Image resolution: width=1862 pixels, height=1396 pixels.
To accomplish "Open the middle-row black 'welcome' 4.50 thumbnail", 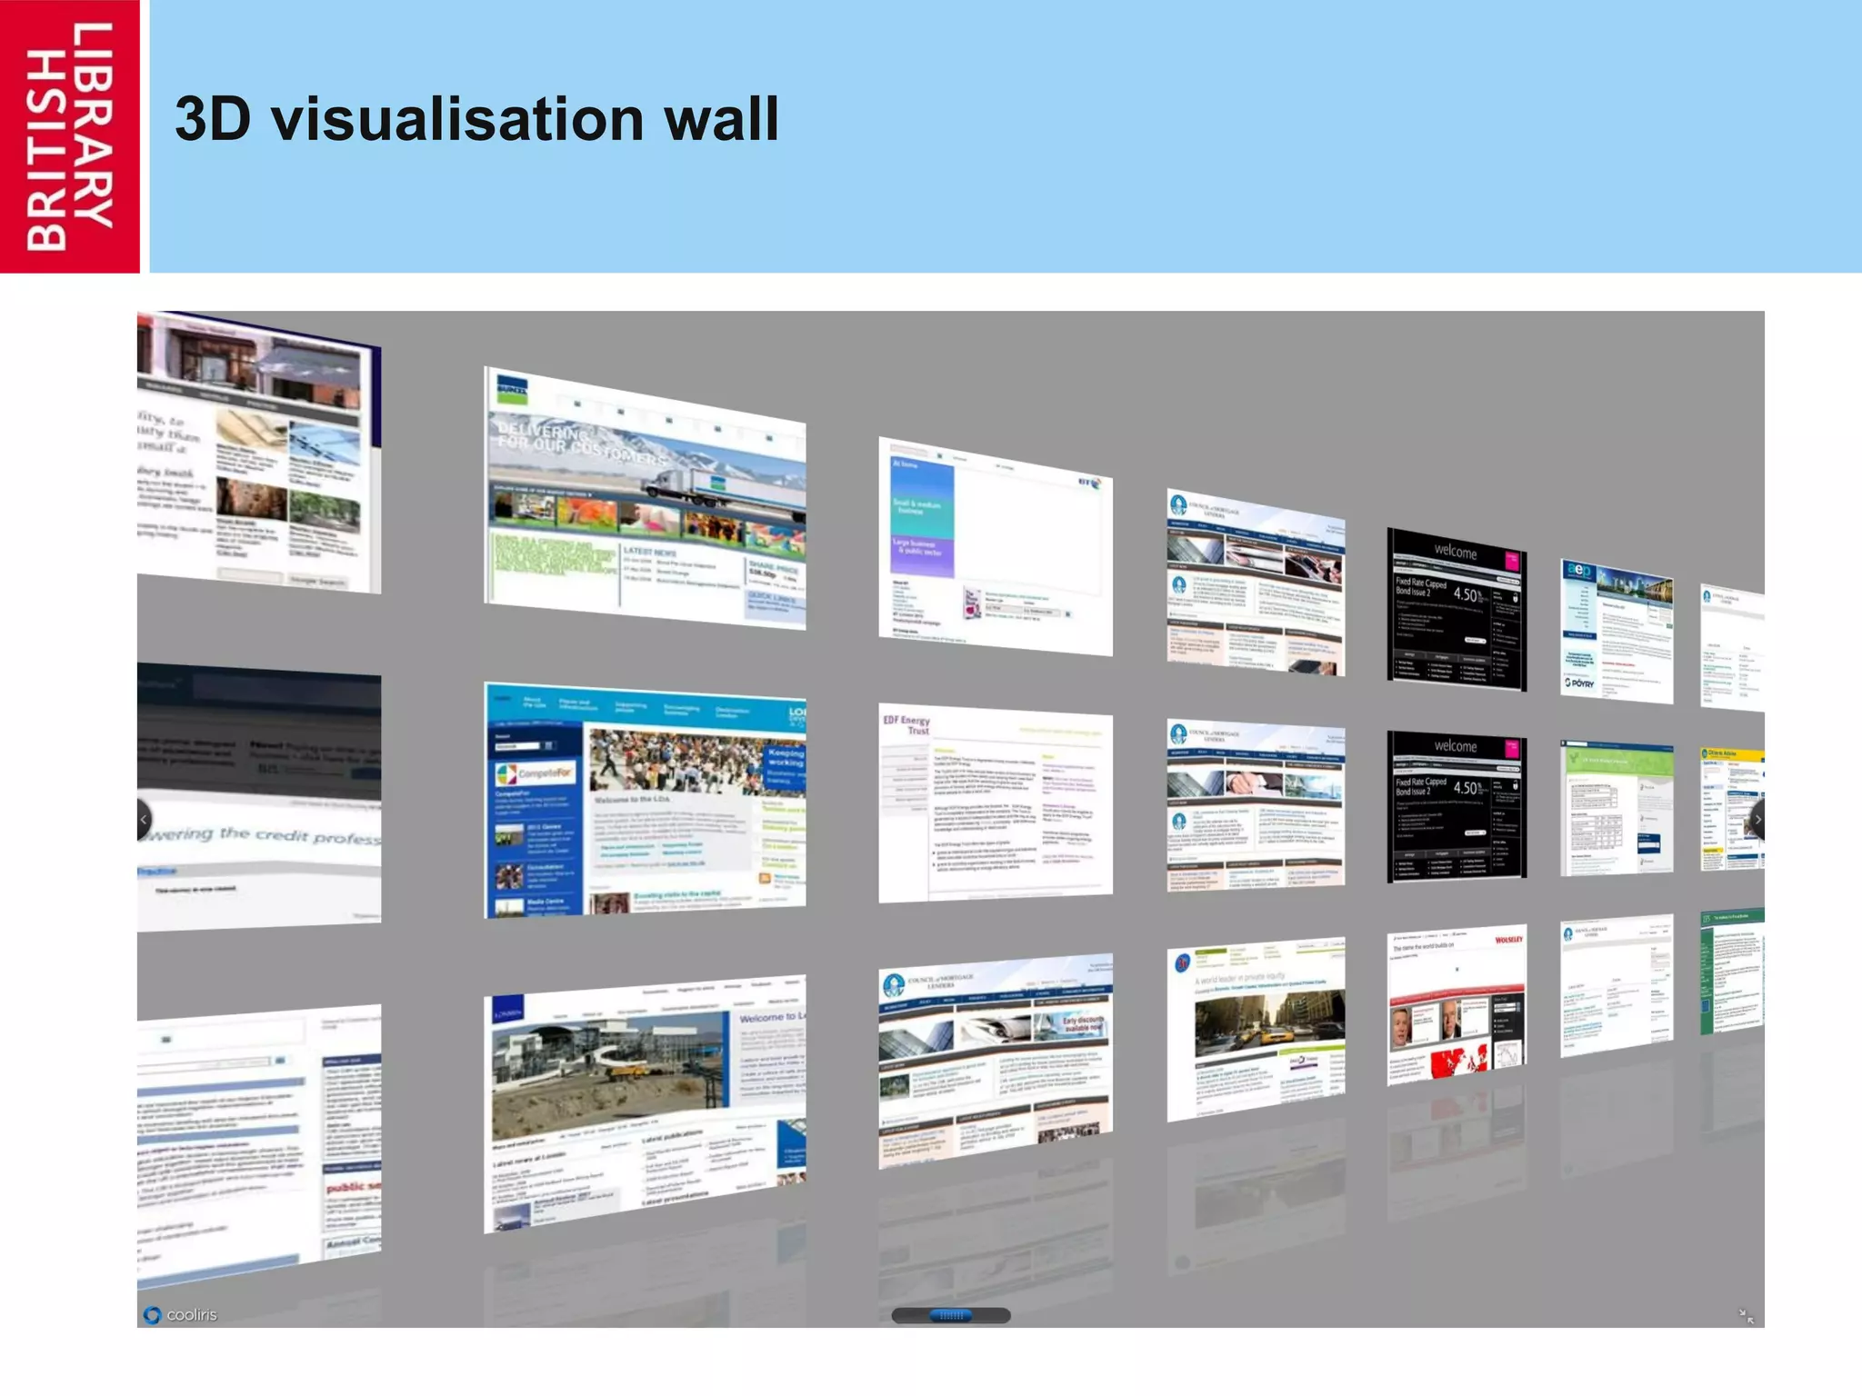I will tap(1457, 806).
